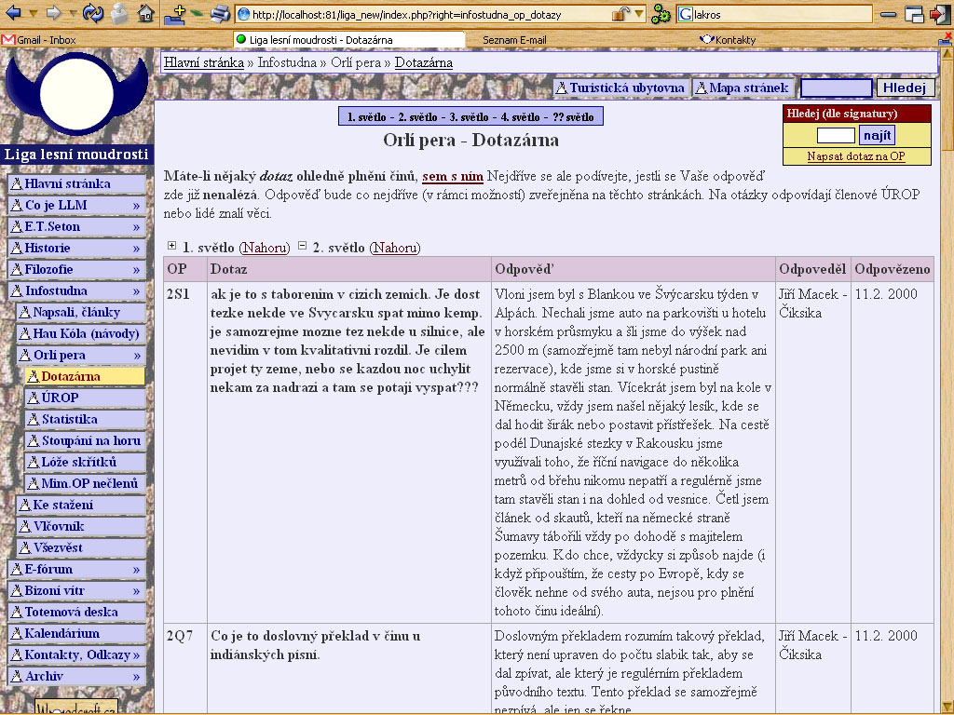Expand the Co je LLM submenu
The width and height of the screenshot is (954, 715).
[x=136, y=206]
